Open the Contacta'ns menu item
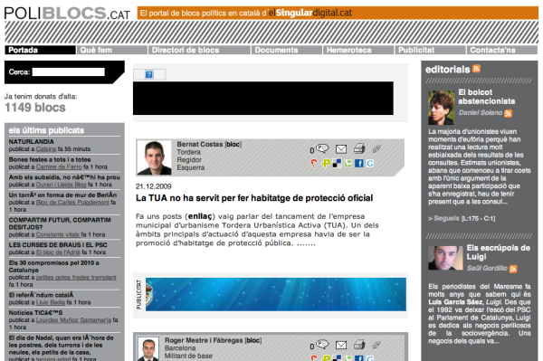Viewport: 543px width, 361px height. (x=502, y=50)
